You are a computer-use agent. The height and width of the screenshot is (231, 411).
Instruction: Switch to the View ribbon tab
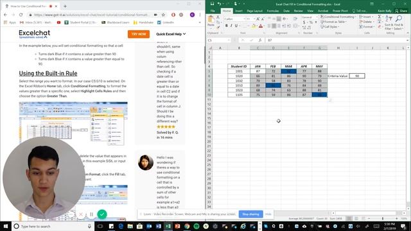point(310,11)
